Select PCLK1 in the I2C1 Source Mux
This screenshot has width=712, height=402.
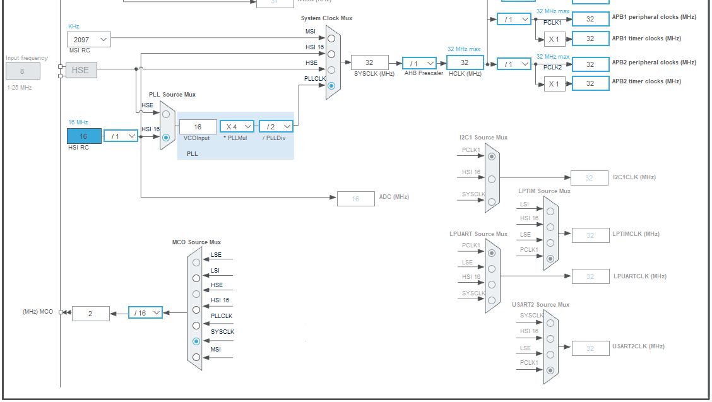(492, 157)
